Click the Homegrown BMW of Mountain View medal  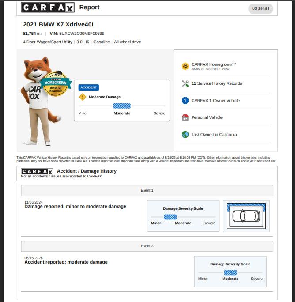click(56, 83)
